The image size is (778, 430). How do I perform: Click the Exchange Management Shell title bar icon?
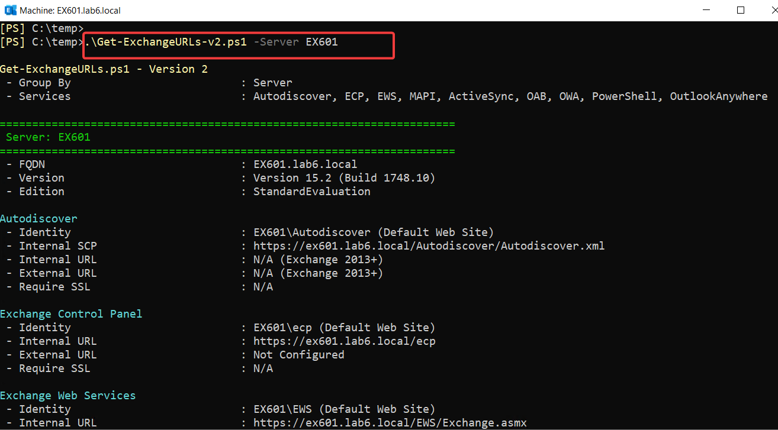pos(9,10)
